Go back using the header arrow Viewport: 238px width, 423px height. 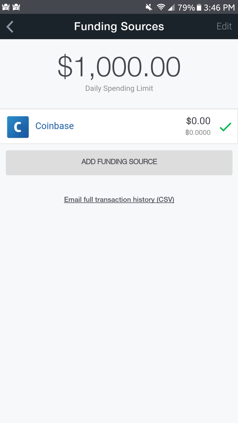coord(10,27)
